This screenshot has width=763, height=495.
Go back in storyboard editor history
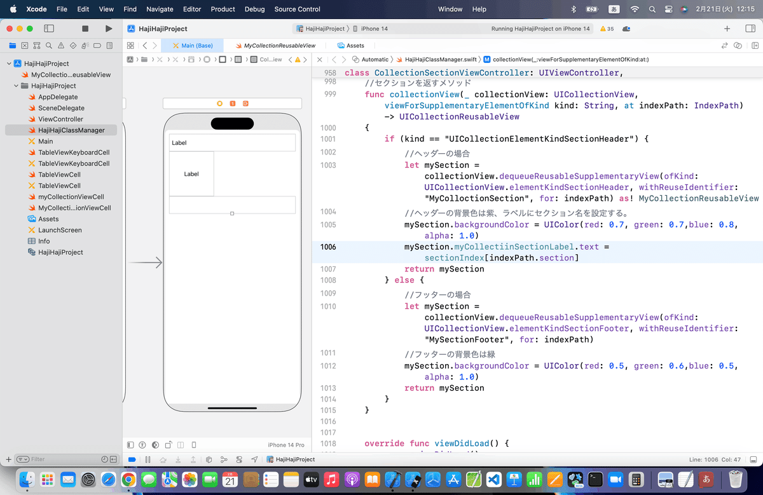pyautogui.click(x=145, y=46)
